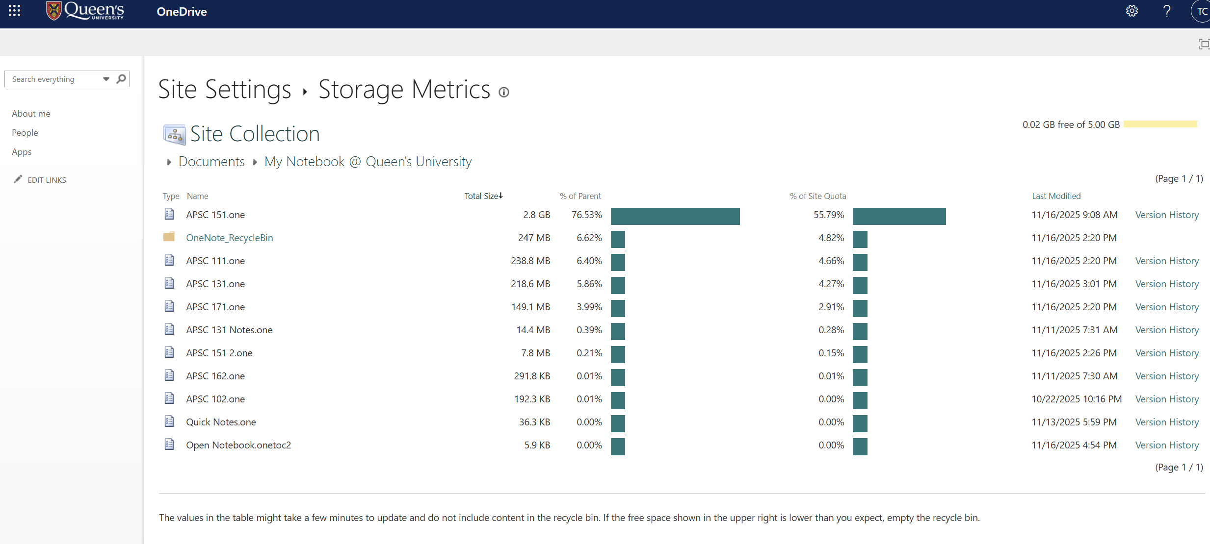Click the '2.8 GB' total size value
Viewport: 1210px width, 544px height.
[x=536, y=215]
